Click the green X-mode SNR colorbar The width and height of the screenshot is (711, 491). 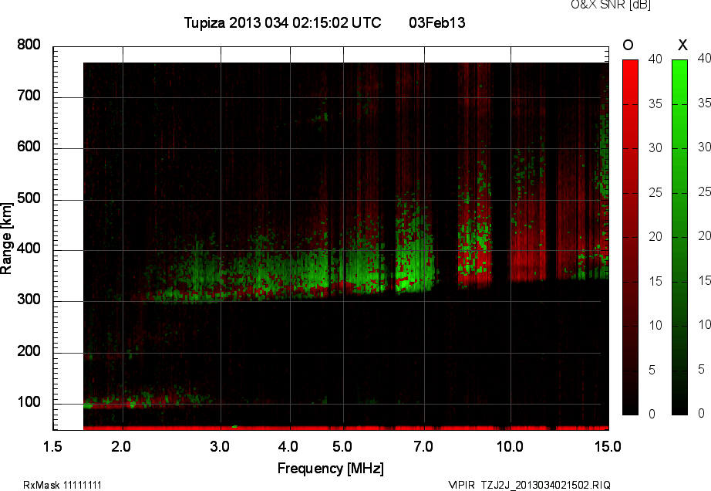[679, 236]
